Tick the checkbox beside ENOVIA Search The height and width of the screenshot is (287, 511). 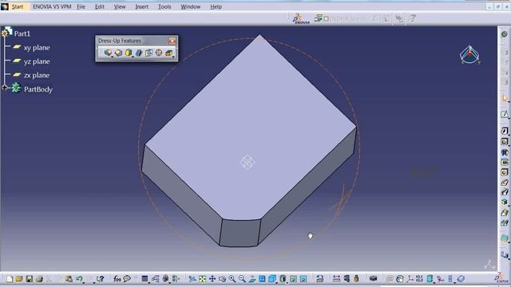327,19
